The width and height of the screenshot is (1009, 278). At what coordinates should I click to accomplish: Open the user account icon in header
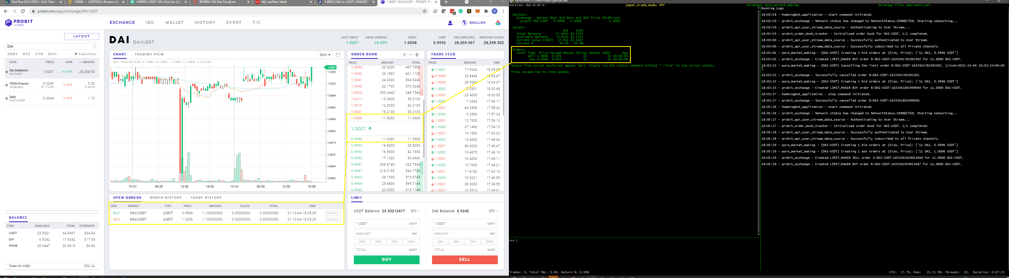451,23
